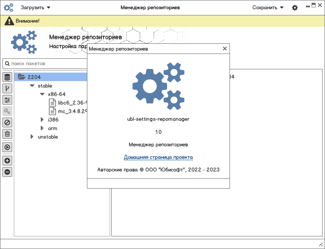Select the 2204 repository folder
Screen dimensions: 325x249
click(34, 77)
